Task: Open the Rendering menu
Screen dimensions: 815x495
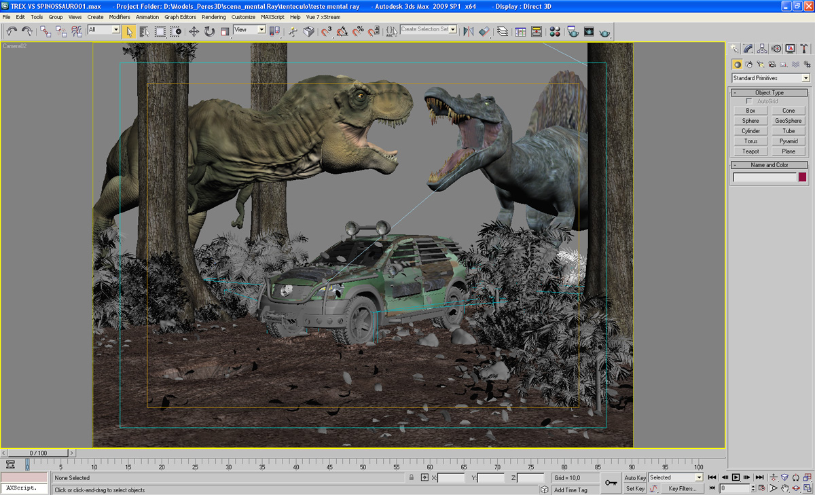Action: point(213,17)
